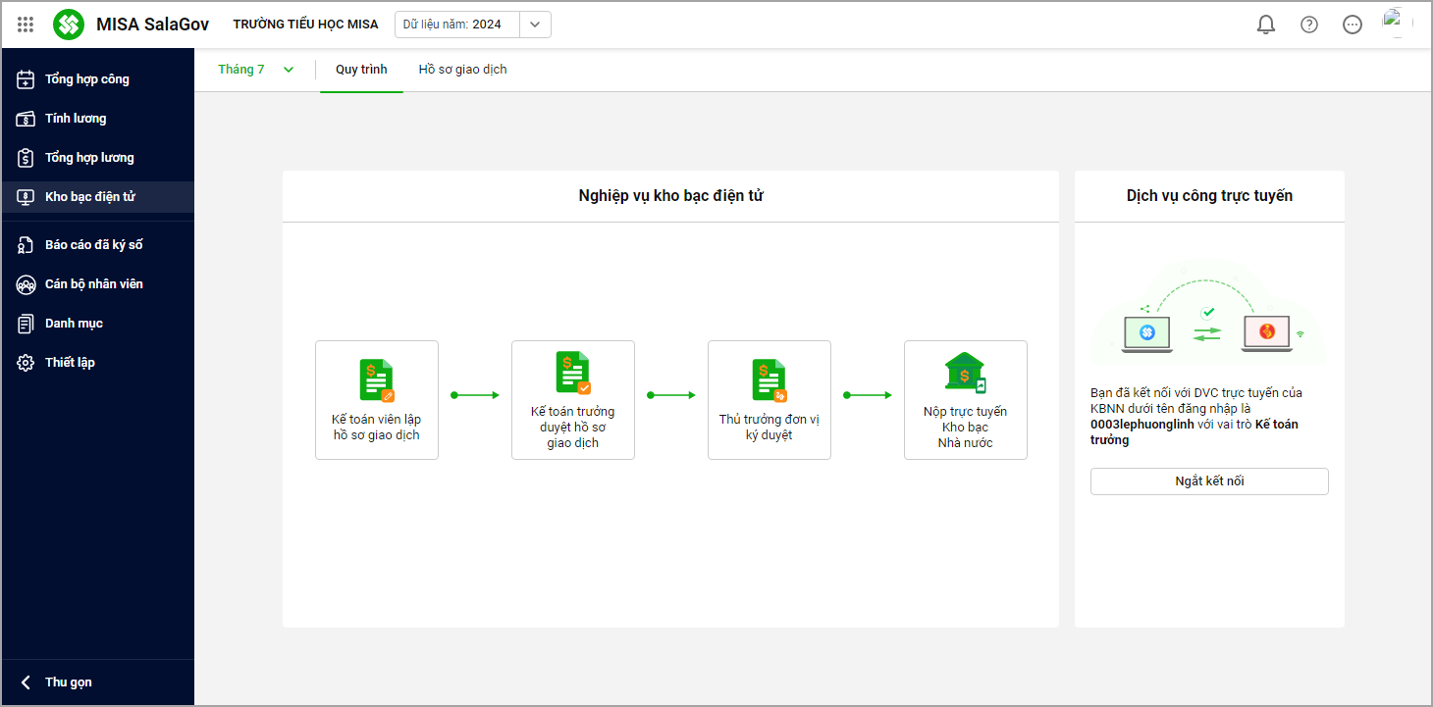
Task: Open Tính lương in the sidebar
Action: [76, 119]
